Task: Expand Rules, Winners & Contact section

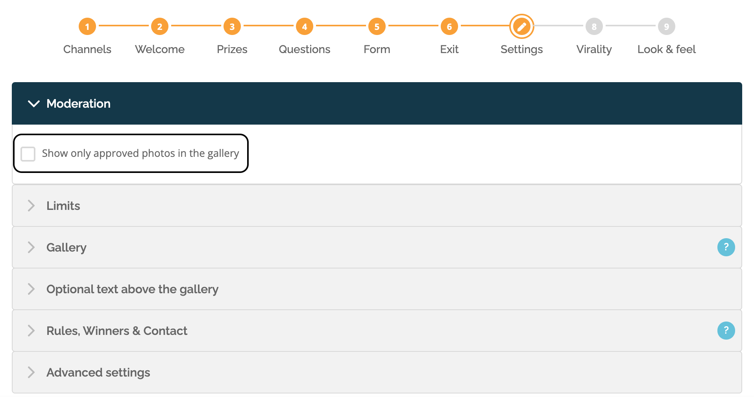Action: [x=377, y=331]
